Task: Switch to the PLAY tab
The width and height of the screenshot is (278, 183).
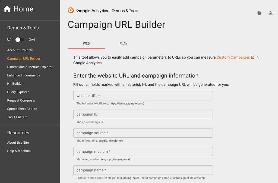Action: pos(124,43)
